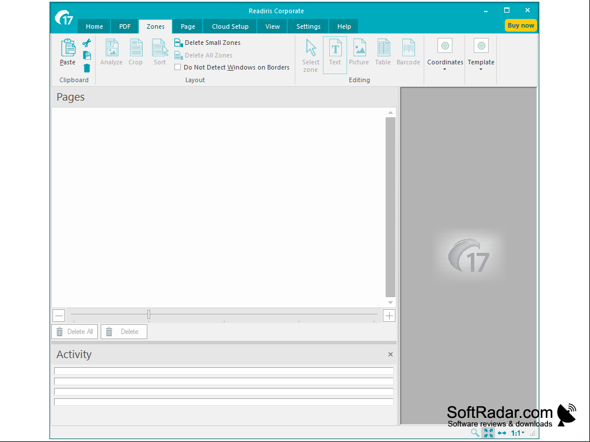The width and height of the screenshot is (590, 442).
Task: Click the fit-to-page icon in status bar
Action: tap(489, 433)
